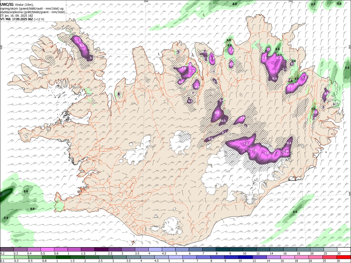Click the 'UWC/IG: Vindur (10m),' title text
The width and height of the screenshot is (351, 263).
[x=17, y=5]
